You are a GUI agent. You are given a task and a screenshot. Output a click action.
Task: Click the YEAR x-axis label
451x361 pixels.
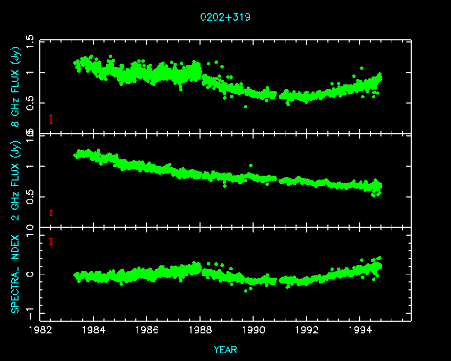coord(225,349)
